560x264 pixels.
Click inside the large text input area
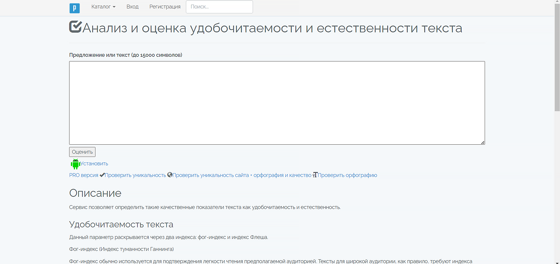click(x=277, y=103)
